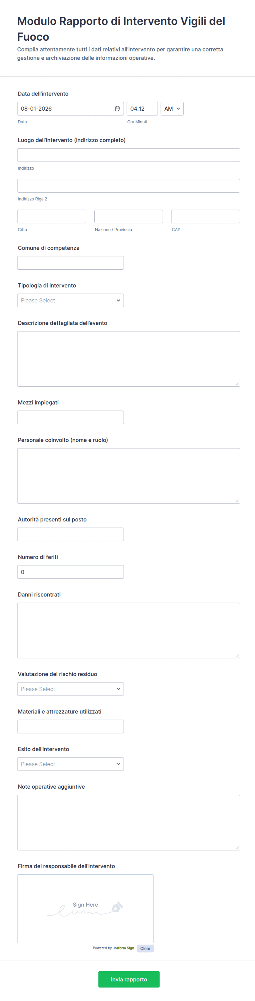Viewport: 255px width, 1001px height.
Task: Expand the Esito dell'intervento dropdown
Action: coord(70,764)
